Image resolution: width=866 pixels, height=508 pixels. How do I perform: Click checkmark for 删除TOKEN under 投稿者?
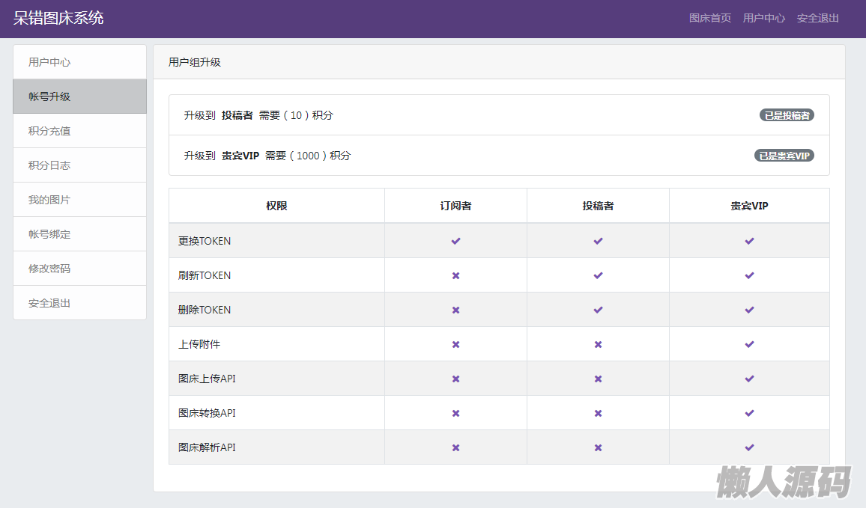598,310
